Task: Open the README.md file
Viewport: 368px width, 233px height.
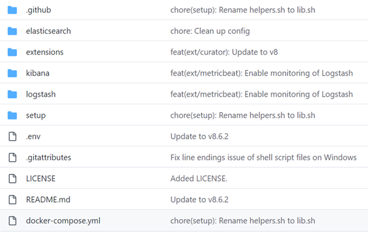Action: click(48, 200)
